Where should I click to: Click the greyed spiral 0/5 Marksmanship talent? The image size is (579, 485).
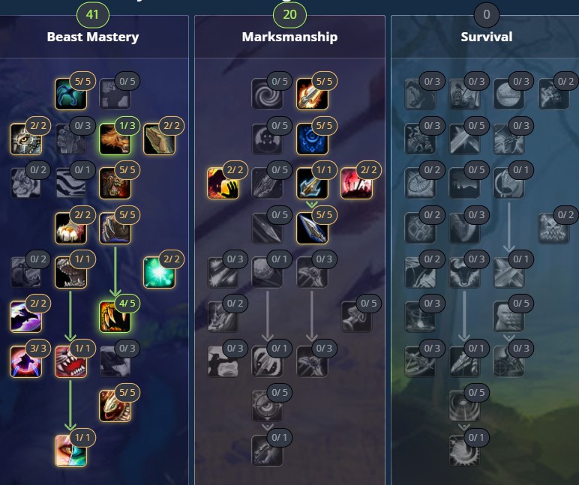267,94
